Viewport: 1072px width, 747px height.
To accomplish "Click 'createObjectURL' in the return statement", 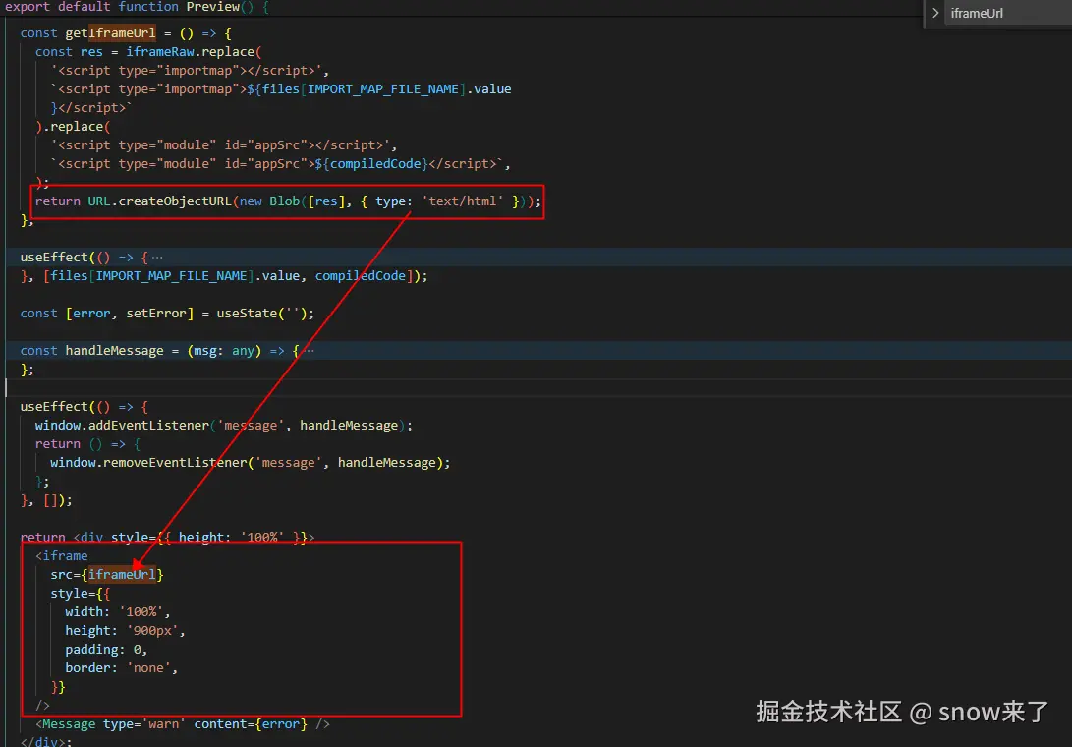I will [175, 201].
